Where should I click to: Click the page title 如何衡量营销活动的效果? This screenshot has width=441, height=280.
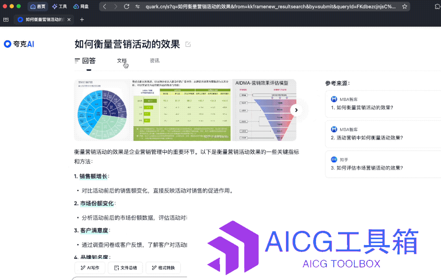pos(127,44)
